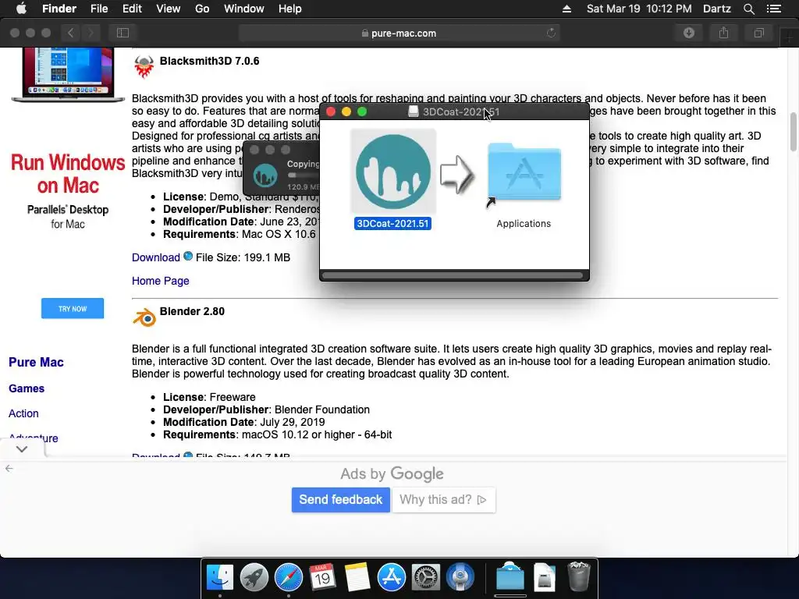Screen dimensions: 799x599
Task: Click the 3DCoat window horizontal scrollbar
Action: coord(453,275)
